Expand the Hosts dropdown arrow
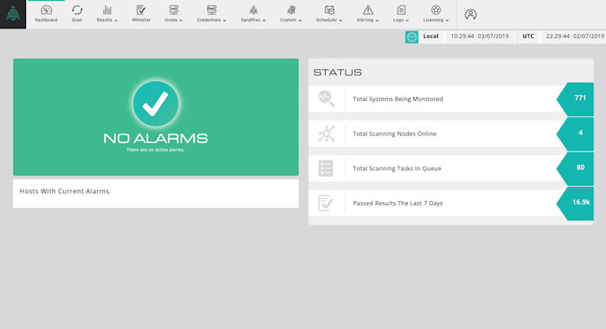 (181, 21)
